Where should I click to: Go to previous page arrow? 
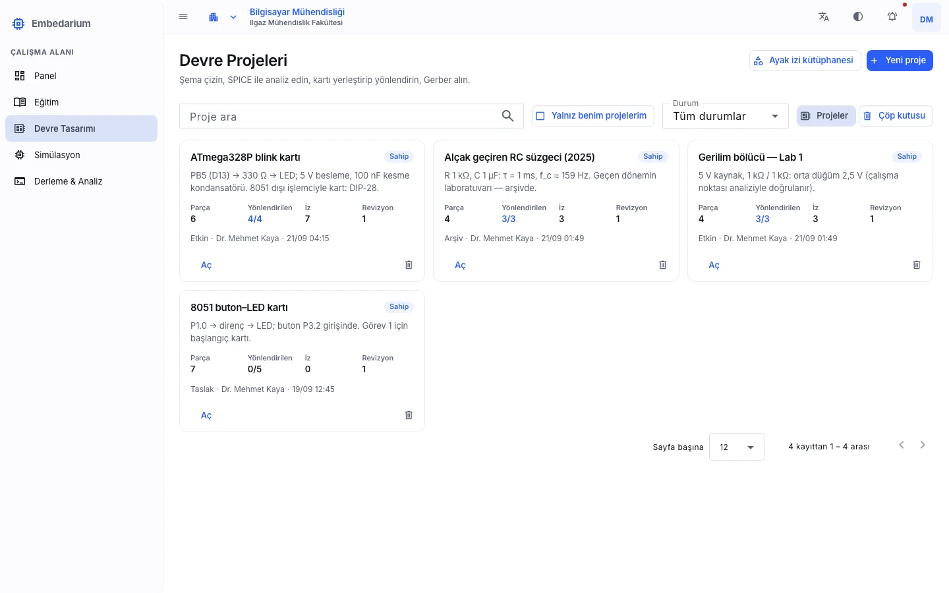pyautogui.click(x=902, y=445)
